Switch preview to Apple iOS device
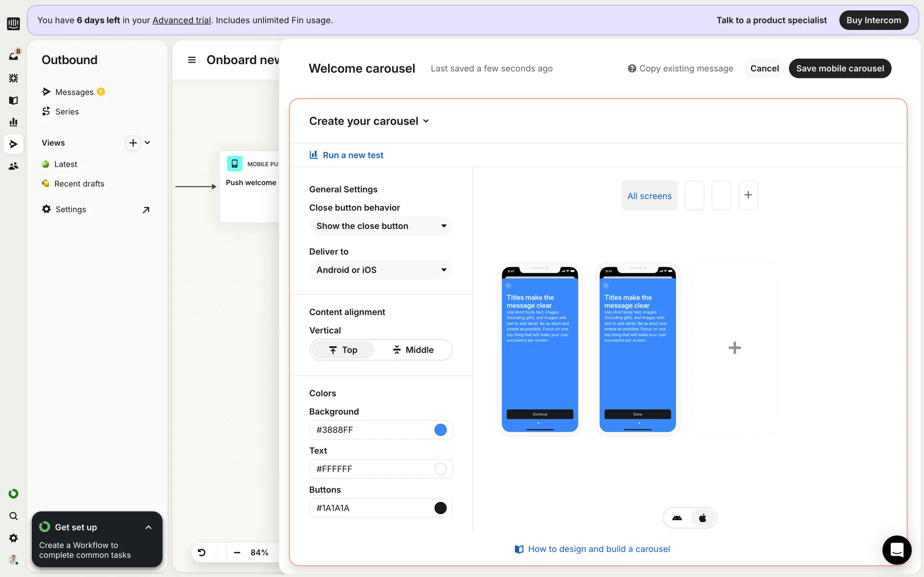 [703, 518]
